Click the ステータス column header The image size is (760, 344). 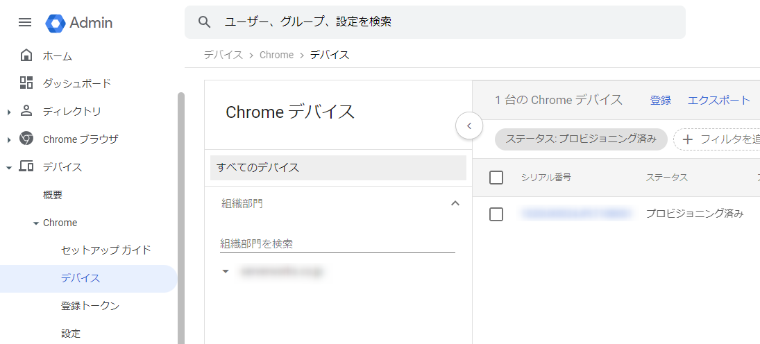pyautogui.click(x=666, y=178)
